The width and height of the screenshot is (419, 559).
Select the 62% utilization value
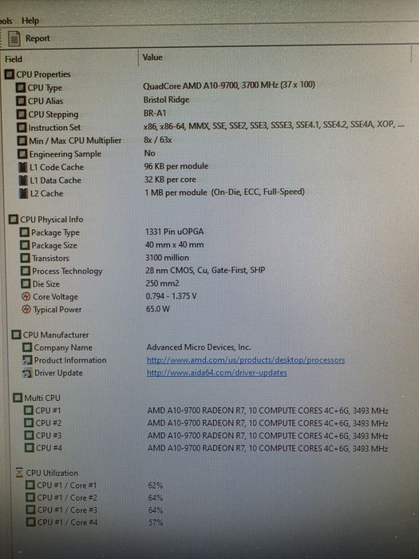(156, 486)
